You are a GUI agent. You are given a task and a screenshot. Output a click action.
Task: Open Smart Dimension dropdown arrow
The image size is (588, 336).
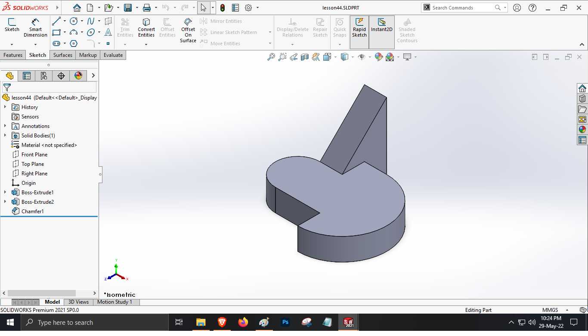coord(35,44)
